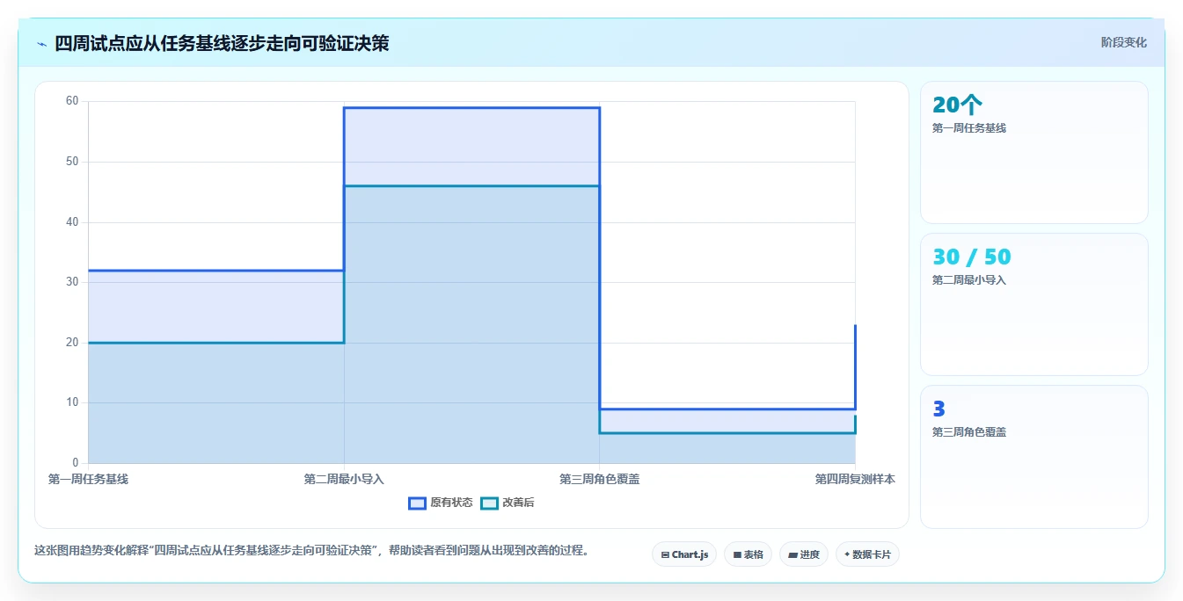Toggle the 原有状态 legend item
The image size is (1183, 601).
click(x=441, y=503)
